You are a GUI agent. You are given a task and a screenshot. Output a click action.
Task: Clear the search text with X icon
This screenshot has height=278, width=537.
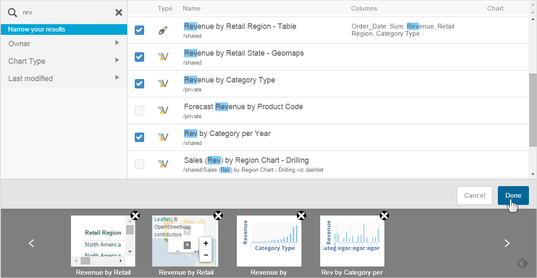[x=119, y=12]
